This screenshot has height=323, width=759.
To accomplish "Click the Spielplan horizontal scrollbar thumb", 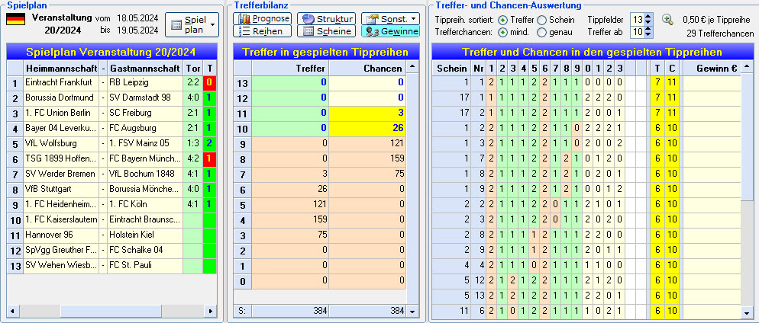I will (x=111, y=311).
